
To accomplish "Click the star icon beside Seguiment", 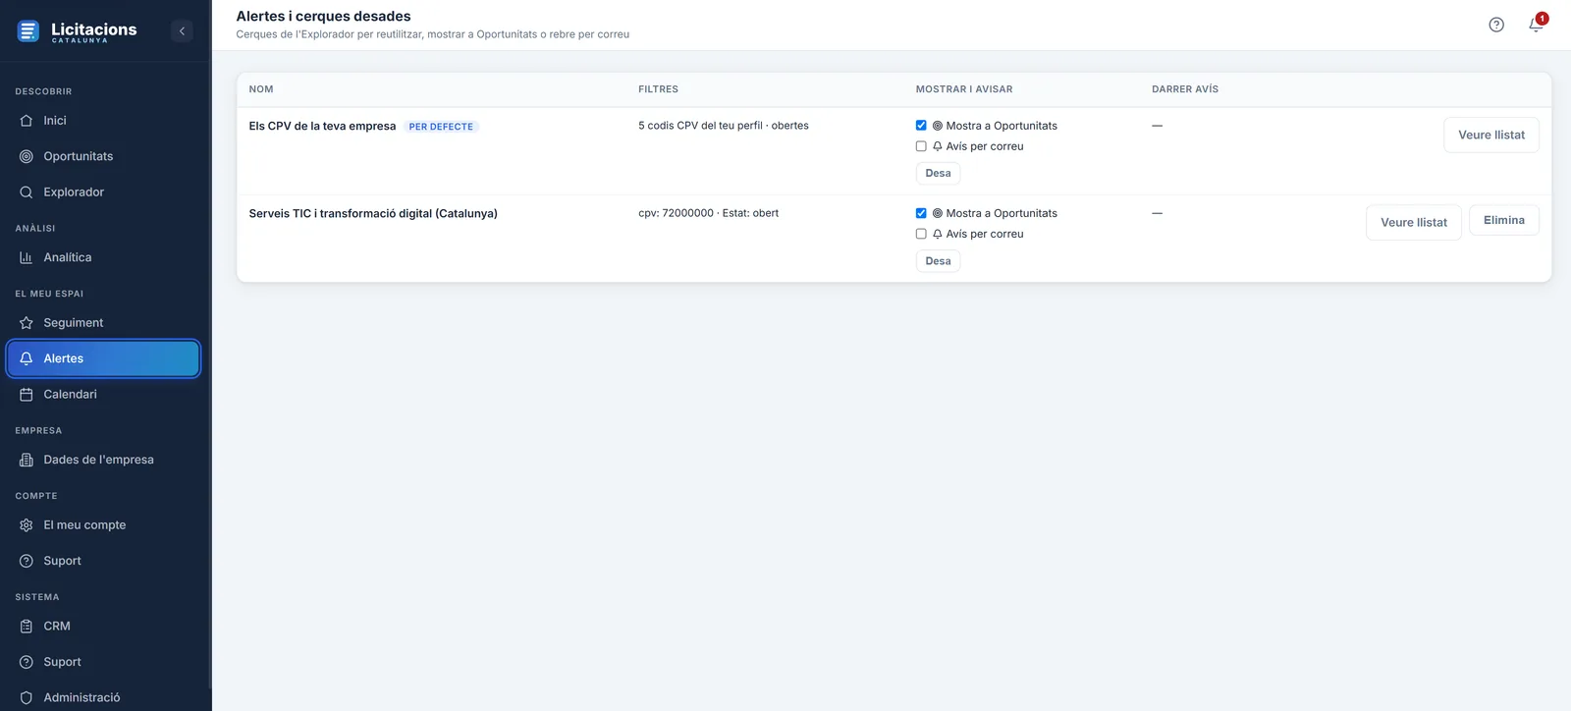I will (27, 323).
